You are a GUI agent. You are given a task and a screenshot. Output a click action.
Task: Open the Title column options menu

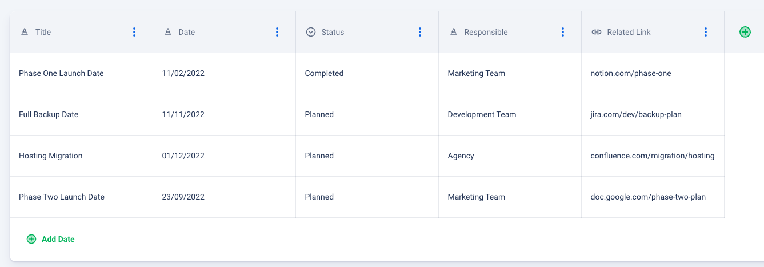click(134, 32)
